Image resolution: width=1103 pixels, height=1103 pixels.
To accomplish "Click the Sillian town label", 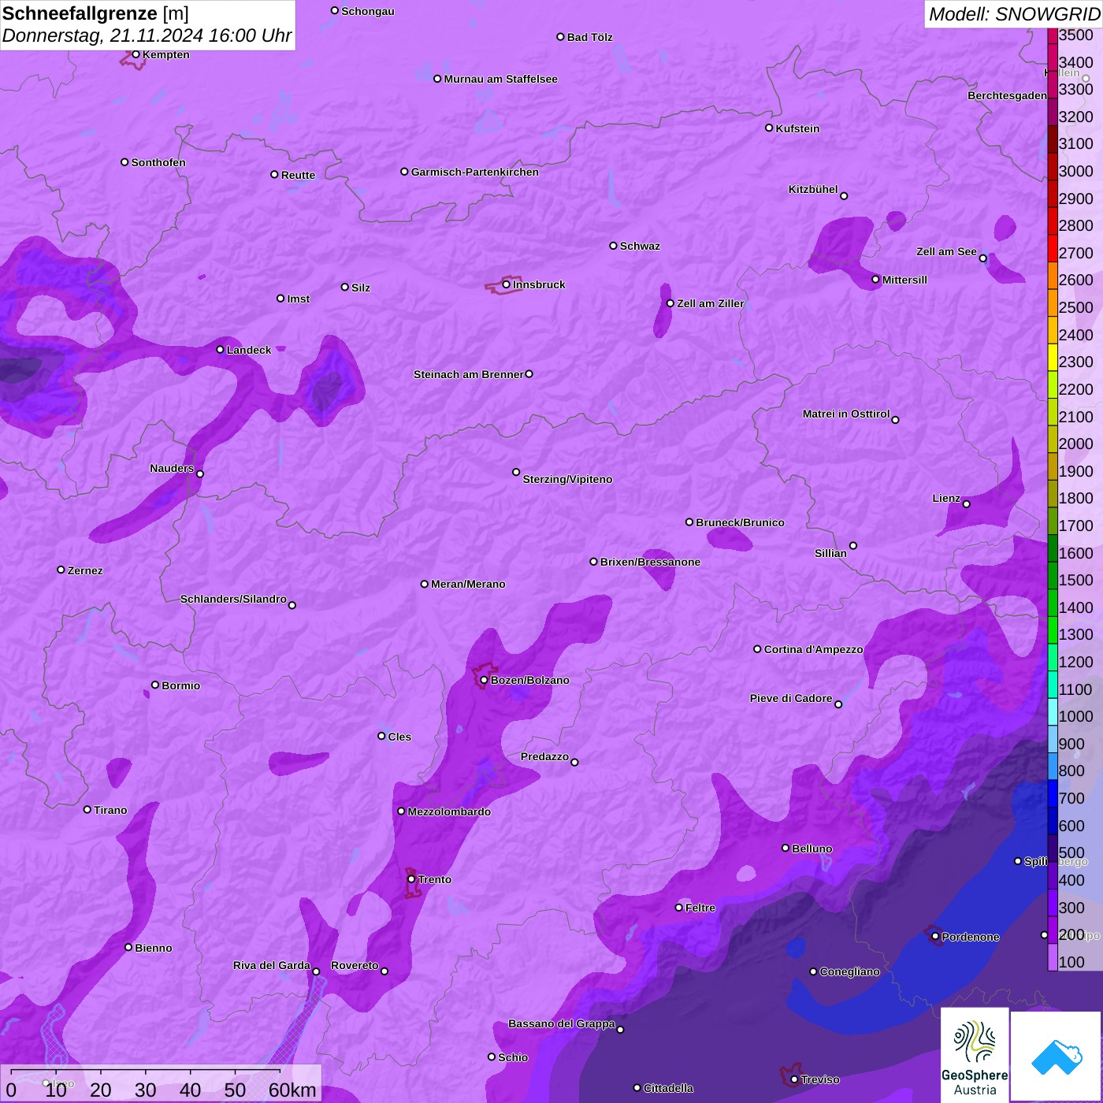I will 830,553.
